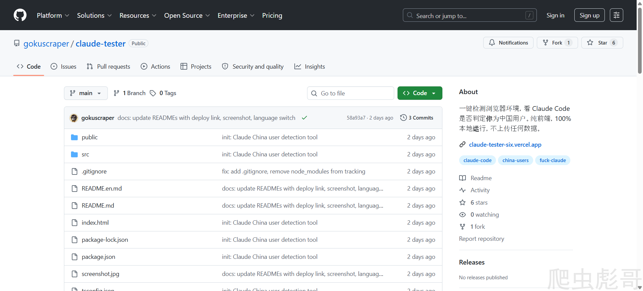Open the .gitignore commit message link

coord(294,171)
